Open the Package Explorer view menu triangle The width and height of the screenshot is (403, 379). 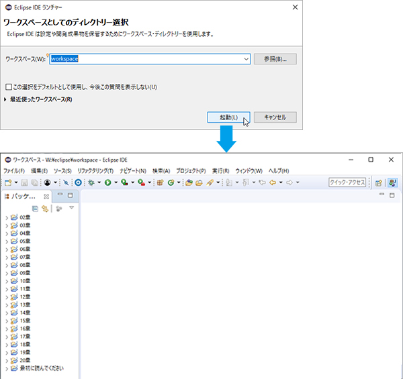pyautogui.click(x=71, y=207)
